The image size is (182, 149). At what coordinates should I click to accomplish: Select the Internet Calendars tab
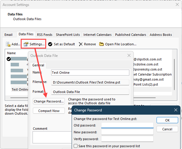click(x=97, y=35)
